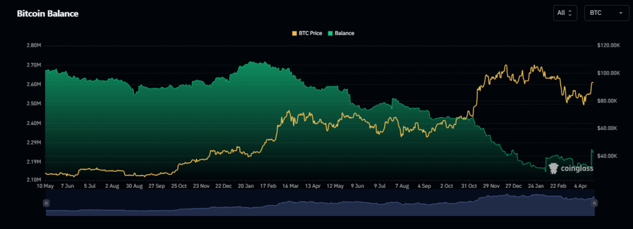
Task: Click the 2.70M left axis label
Action: pos(33,65)
